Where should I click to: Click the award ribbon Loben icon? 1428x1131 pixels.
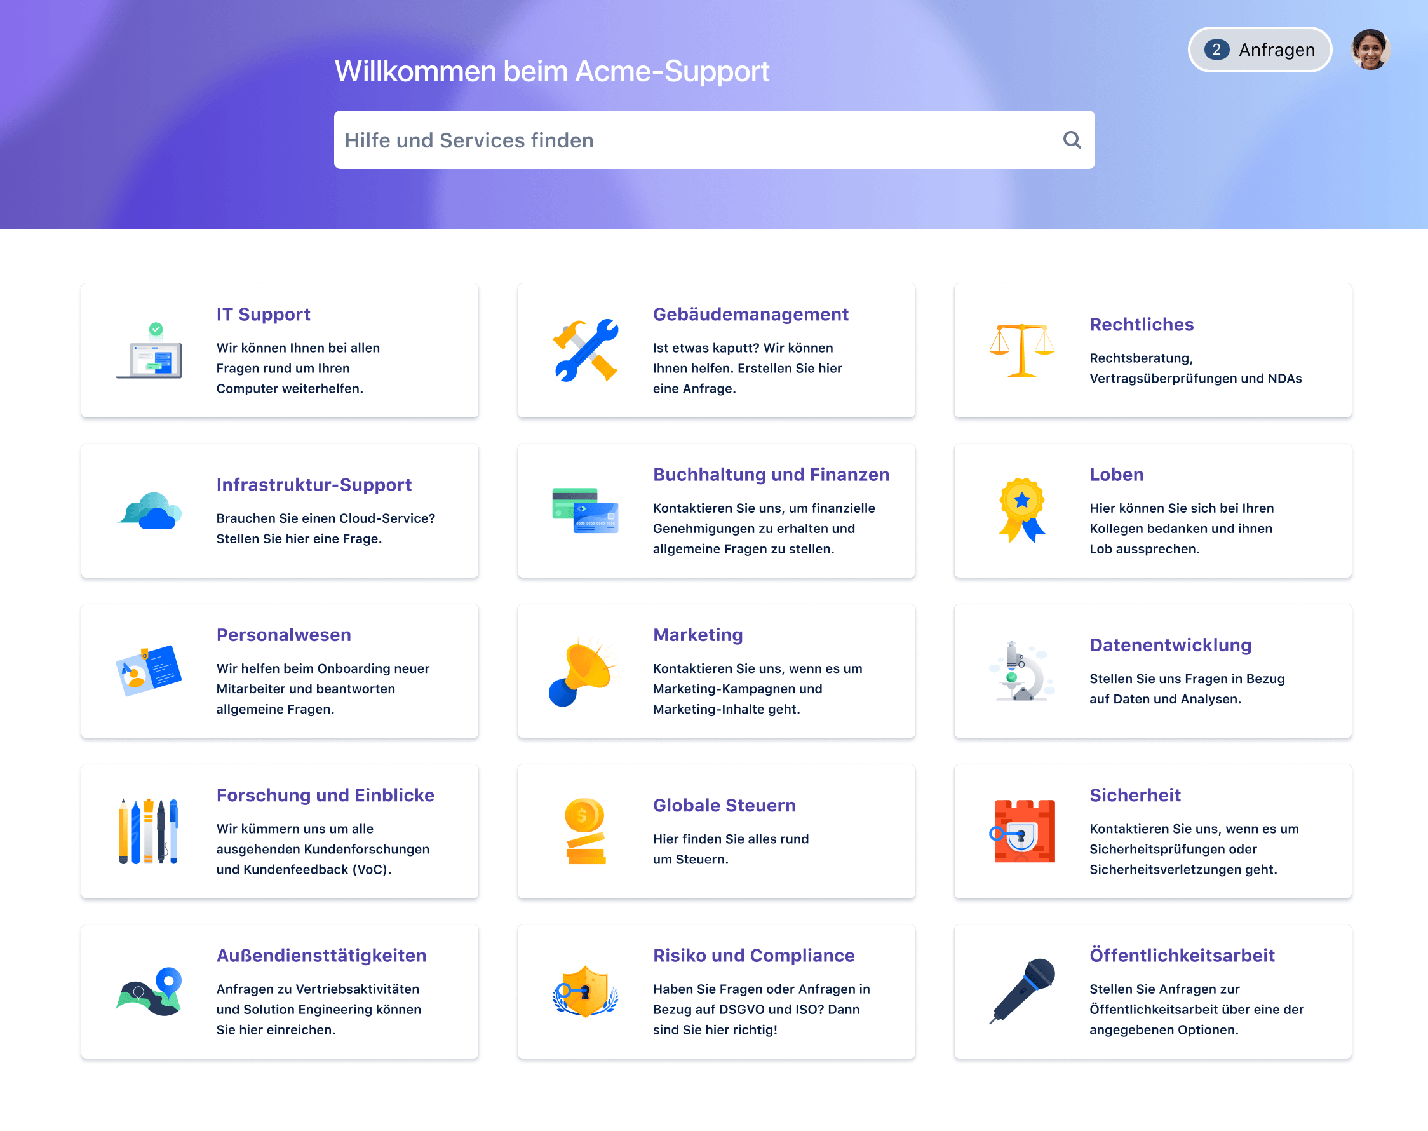click(1021, 510)
